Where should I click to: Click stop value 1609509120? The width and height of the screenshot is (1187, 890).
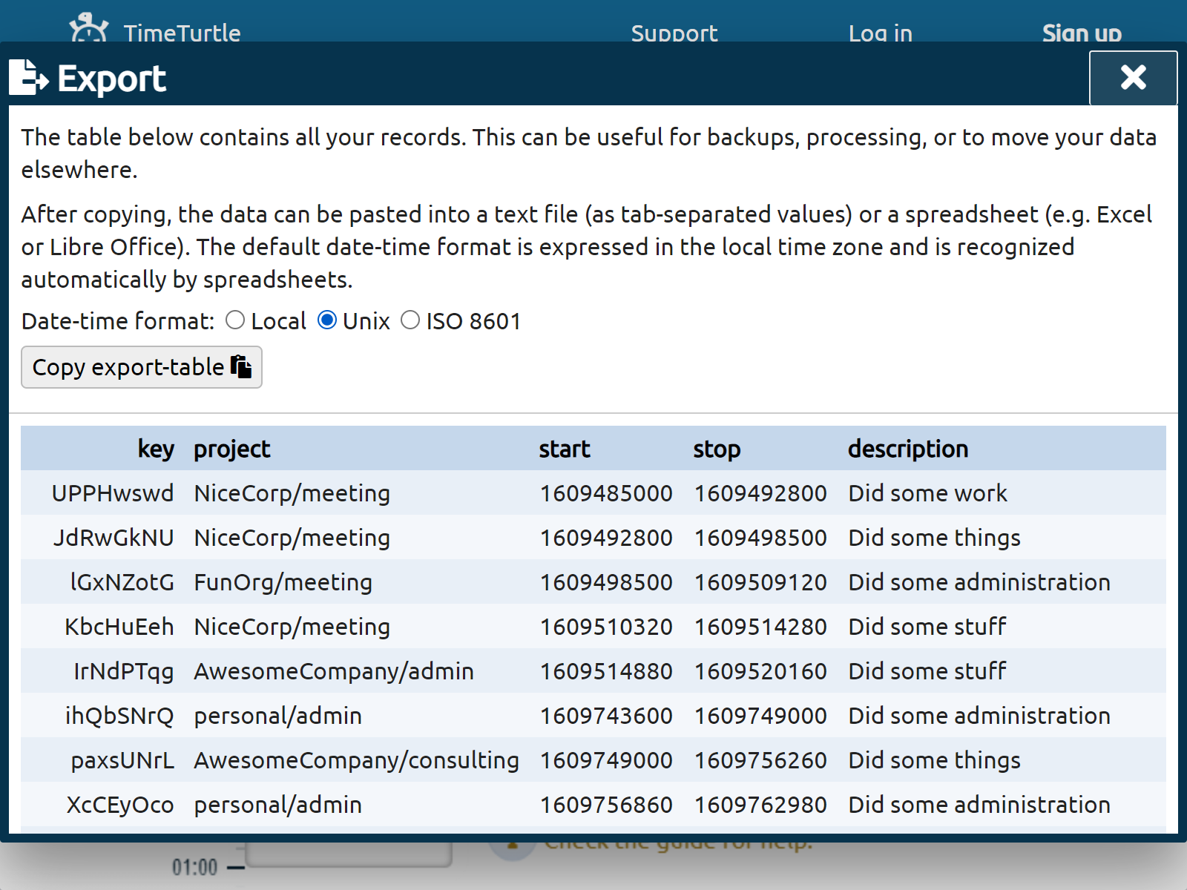point(760,582)
